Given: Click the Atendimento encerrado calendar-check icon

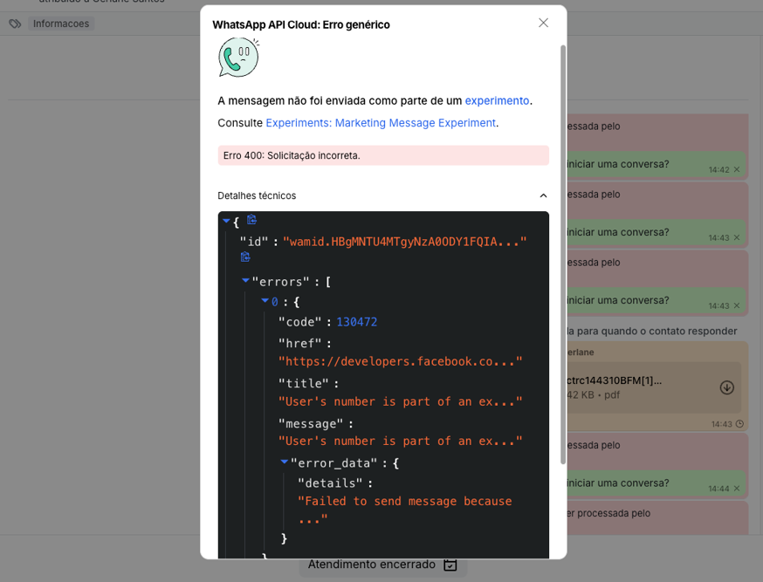Looking at the screenshot, I should click(450, 565).
